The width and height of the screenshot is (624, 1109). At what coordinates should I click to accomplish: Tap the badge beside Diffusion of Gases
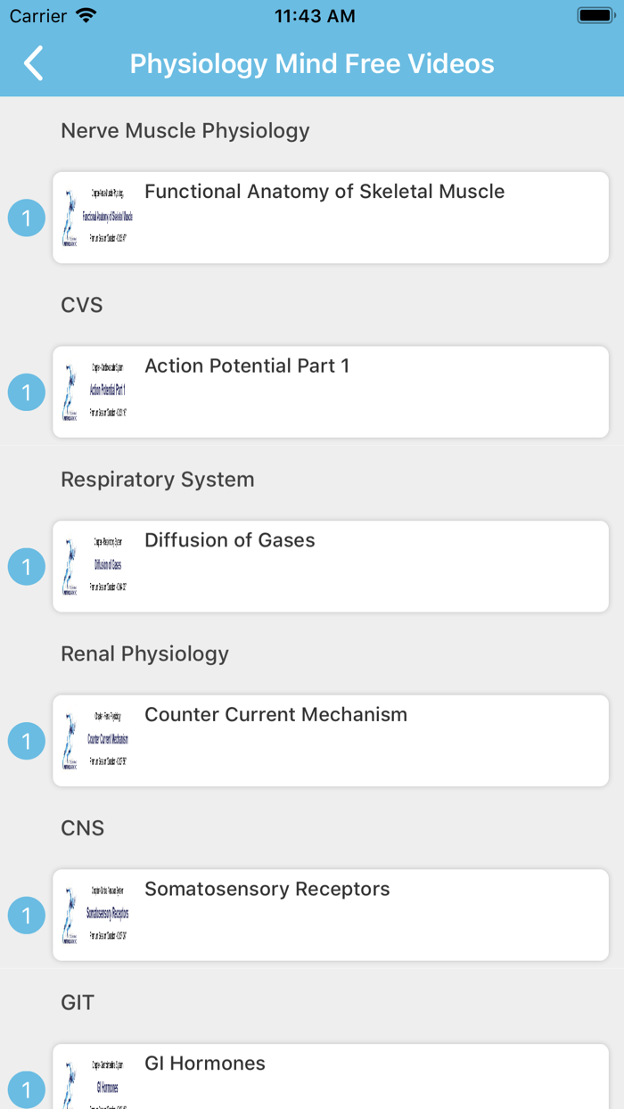pyautogui.click(x=26, y=566)
